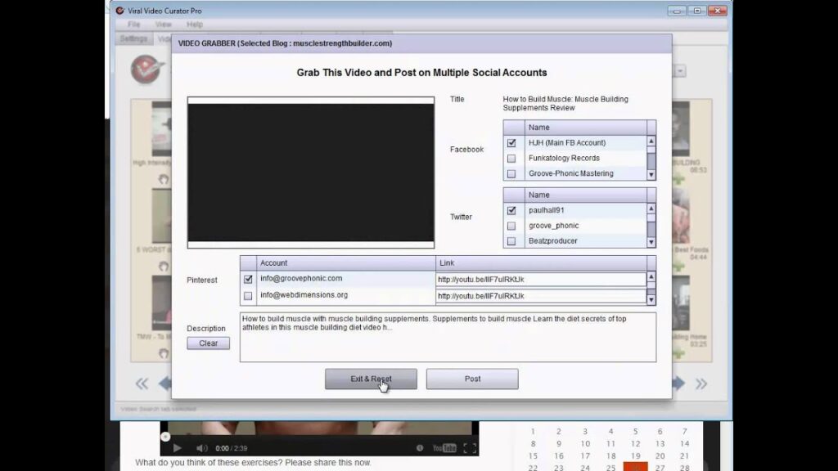Image resolution: width=838 pixels, height=471 pixels.
Task: Click the YouTube logo in player
Action: [x=444, y=448]
